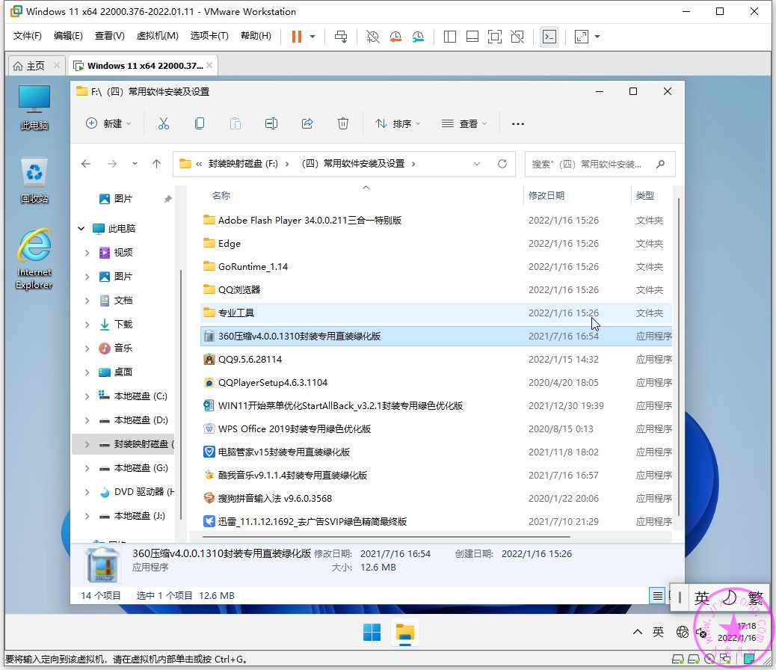
Task: Click the File Explorer taskbar icon
Action: 405,633
